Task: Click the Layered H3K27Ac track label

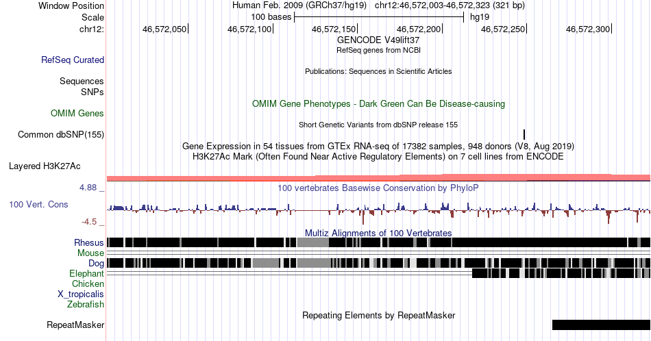Action: coord(45,166)
